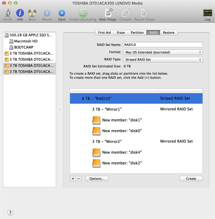Click the Add (+) RAID set button
Viewport: 215px width, 219px height.
73,179
